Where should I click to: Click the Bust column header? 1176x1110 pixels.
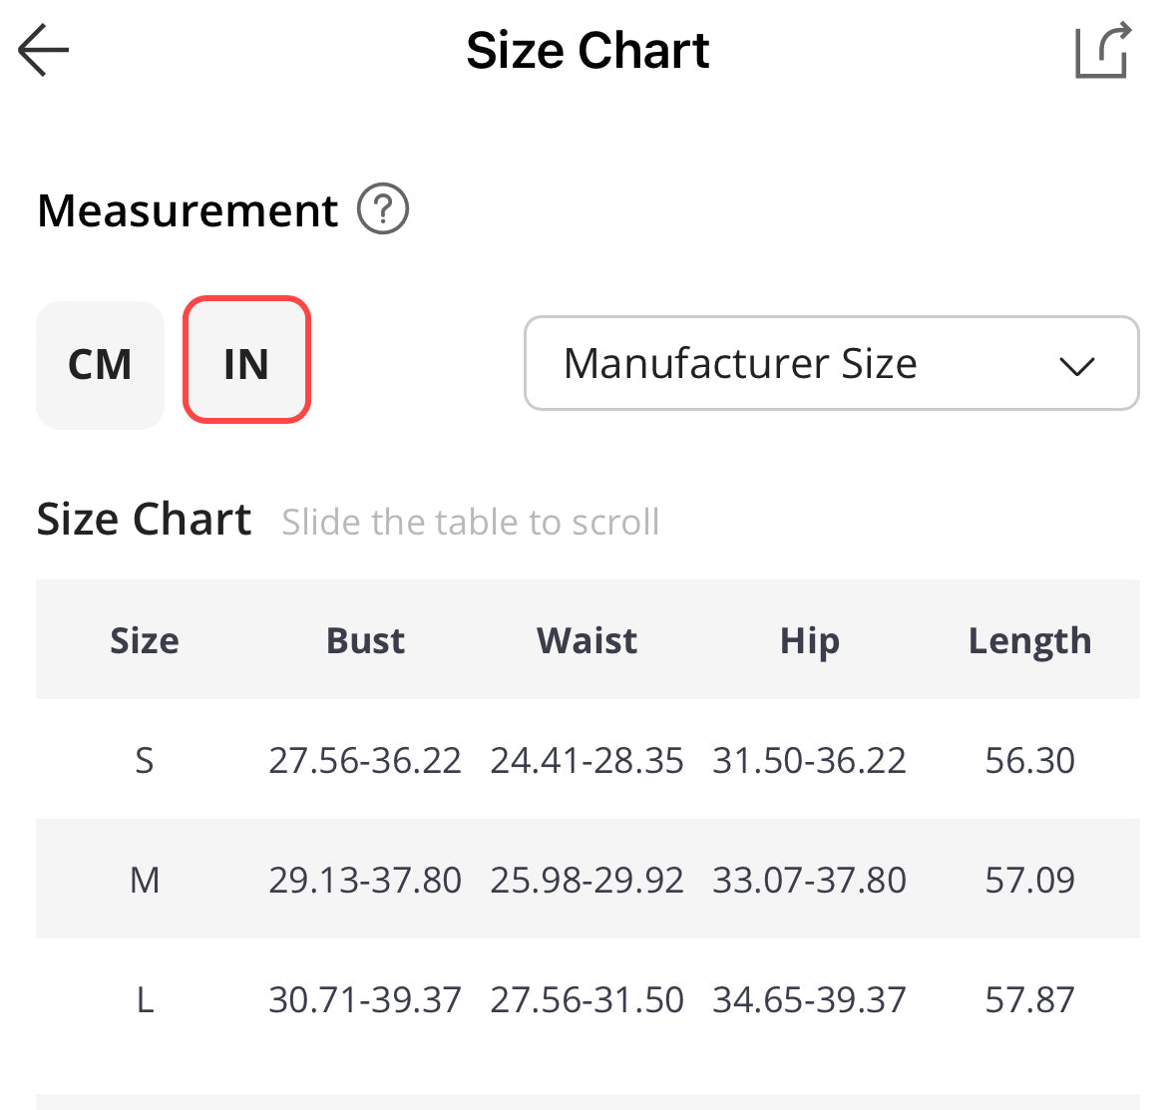pos(365,640)
